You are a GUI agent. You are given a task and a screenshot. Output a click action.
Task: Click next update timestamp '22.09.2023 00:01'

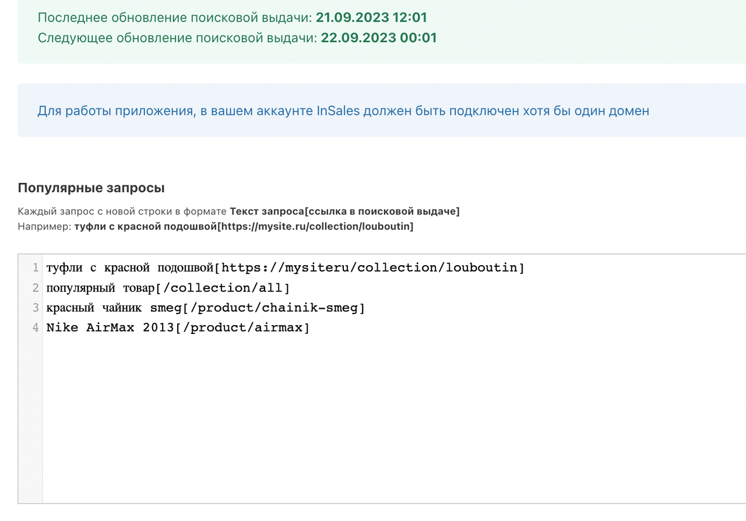point(379,38)
